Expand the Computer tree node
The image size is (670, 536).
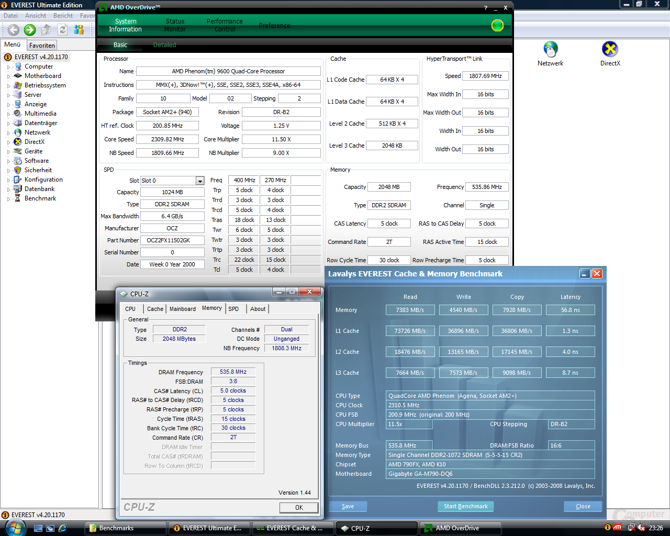8,67
